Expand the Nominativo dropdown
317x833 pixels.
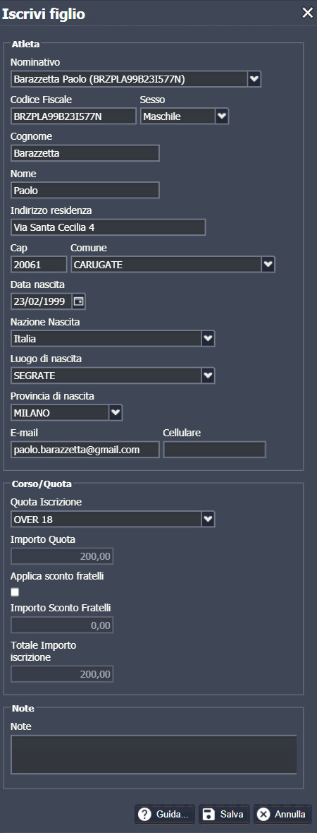(254, 79)
